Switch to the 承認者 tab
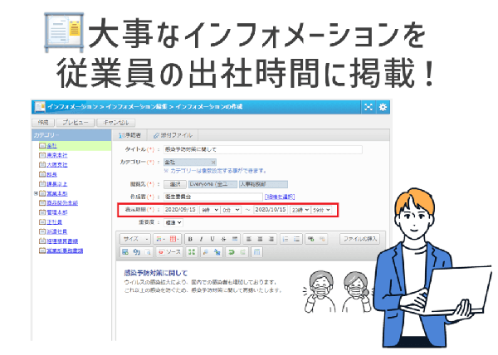This screenshot has height=355, width=498. point(129,135)
